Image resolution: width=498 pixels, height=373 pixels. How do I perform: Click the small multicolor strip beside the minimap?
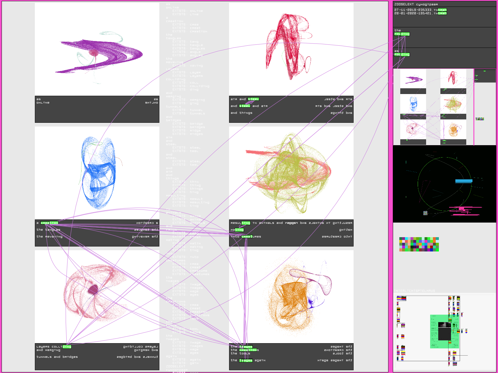point(480,119)
